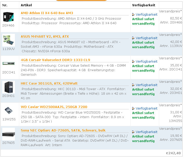This screenshot has height=158, width=185.
Task: Click Verfügbarkeit arrow icon for AMD Athlon row
Action: 133,15
